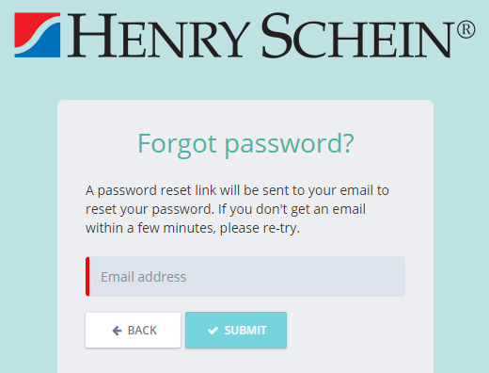Click the "reset your password" instruction line
The height and width of the screenshot is (373, 489).
pos(226,209)
